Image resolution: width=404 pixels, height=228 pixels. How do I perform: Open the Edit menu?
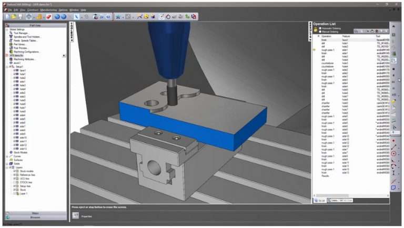16,10
